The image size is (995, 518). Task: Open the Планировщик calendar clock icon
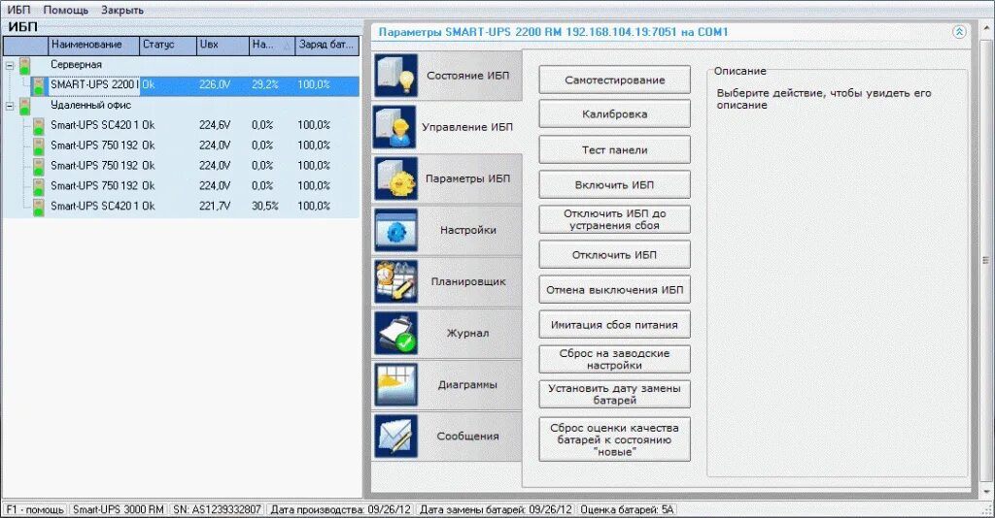tap(395, 282)
